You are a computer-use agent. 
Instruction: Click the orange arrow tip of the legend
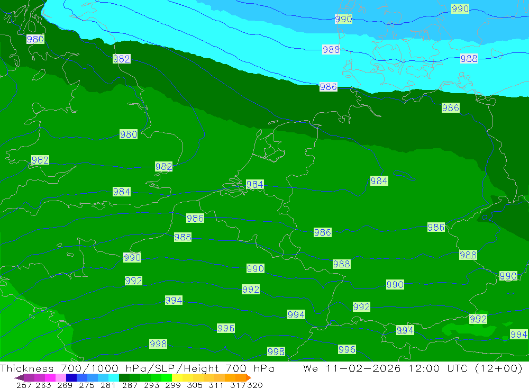pyautogui.click(x=249, y=377)
